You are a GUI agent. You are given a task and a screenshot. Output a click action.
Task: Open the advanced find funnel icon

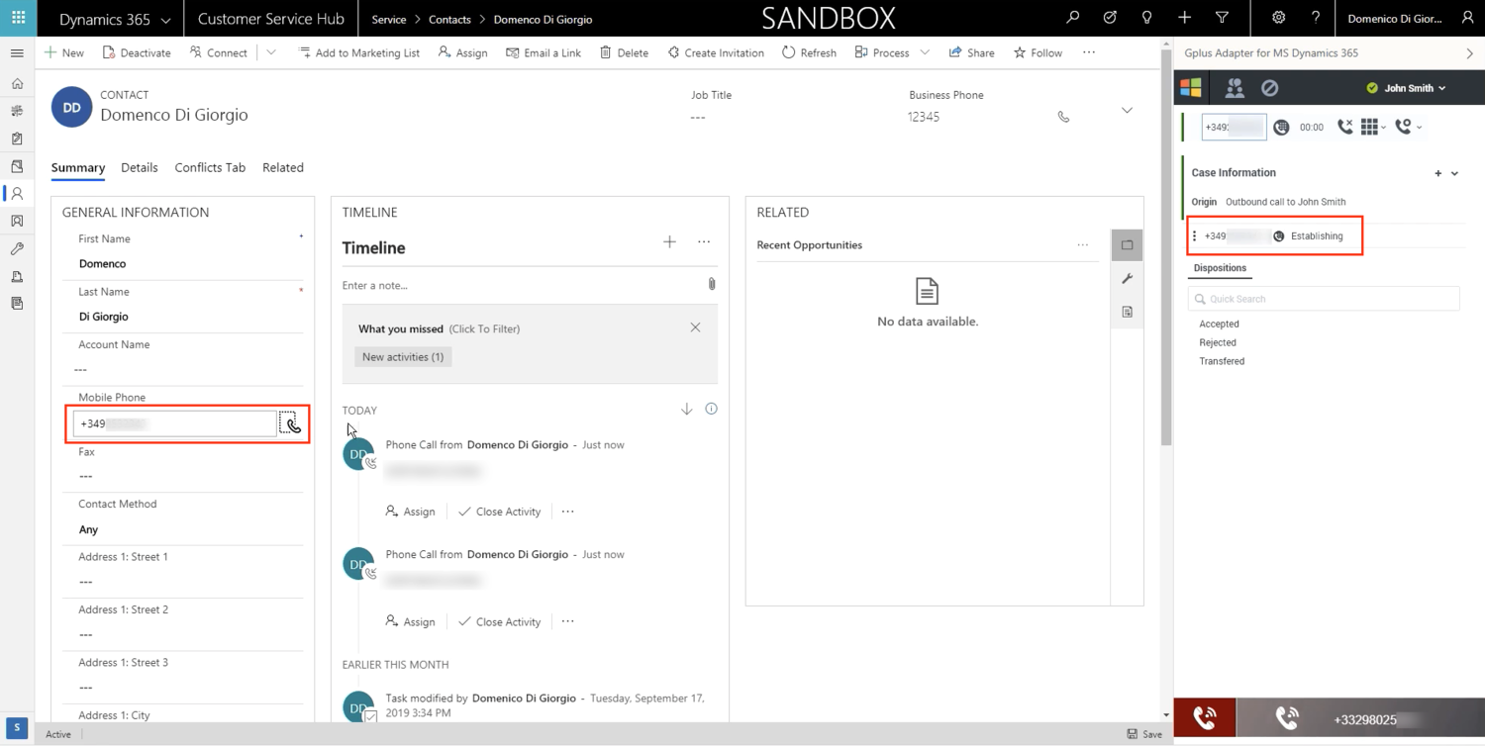1222,18
